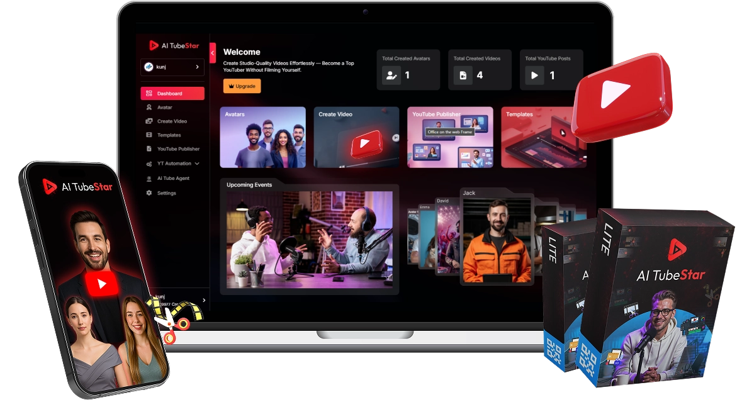737x407 pixels.
Task: Click the Total YouTube Posts play icon
Action: click(534, 75)
